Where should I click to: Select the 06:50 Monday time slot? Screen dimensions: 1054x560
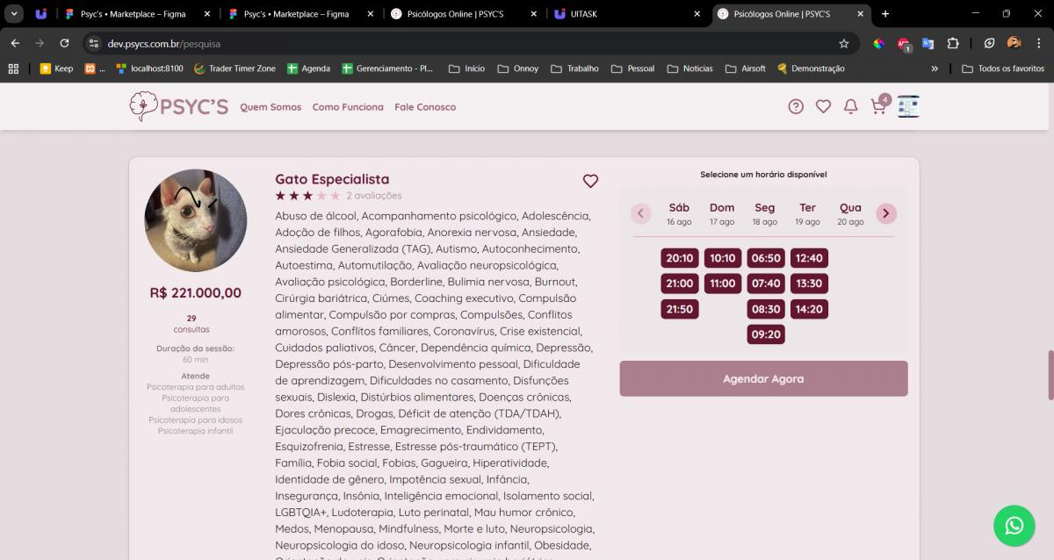click(765, 258)
